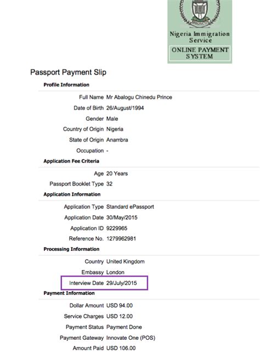Click the Embassy value London
Image resolution: width=260 pixels, height=359 pixels.
115,272
